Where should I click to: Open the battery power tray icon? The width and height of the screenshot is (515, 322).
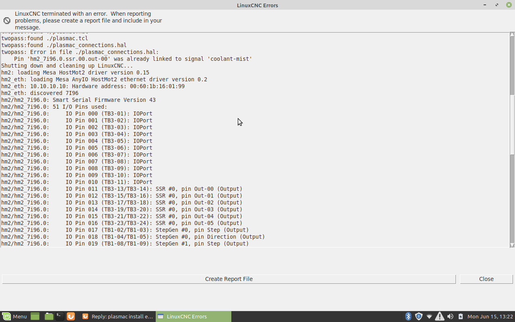pos(460,316)
